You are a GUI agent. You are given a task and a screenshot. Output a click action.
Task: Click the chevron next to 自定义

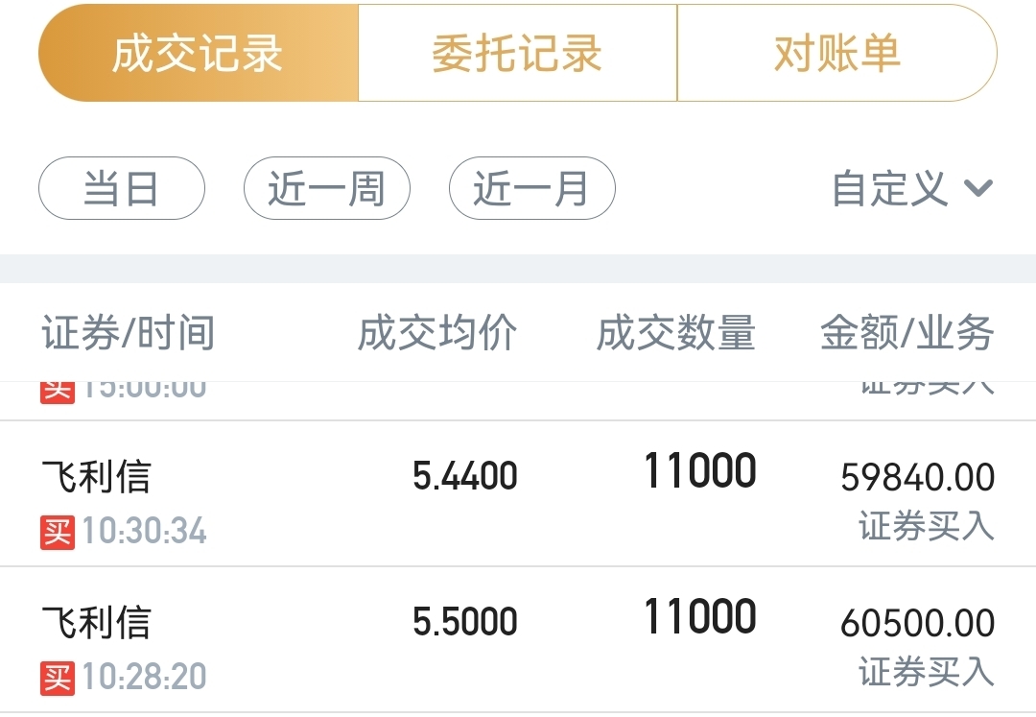coord(977,188)
